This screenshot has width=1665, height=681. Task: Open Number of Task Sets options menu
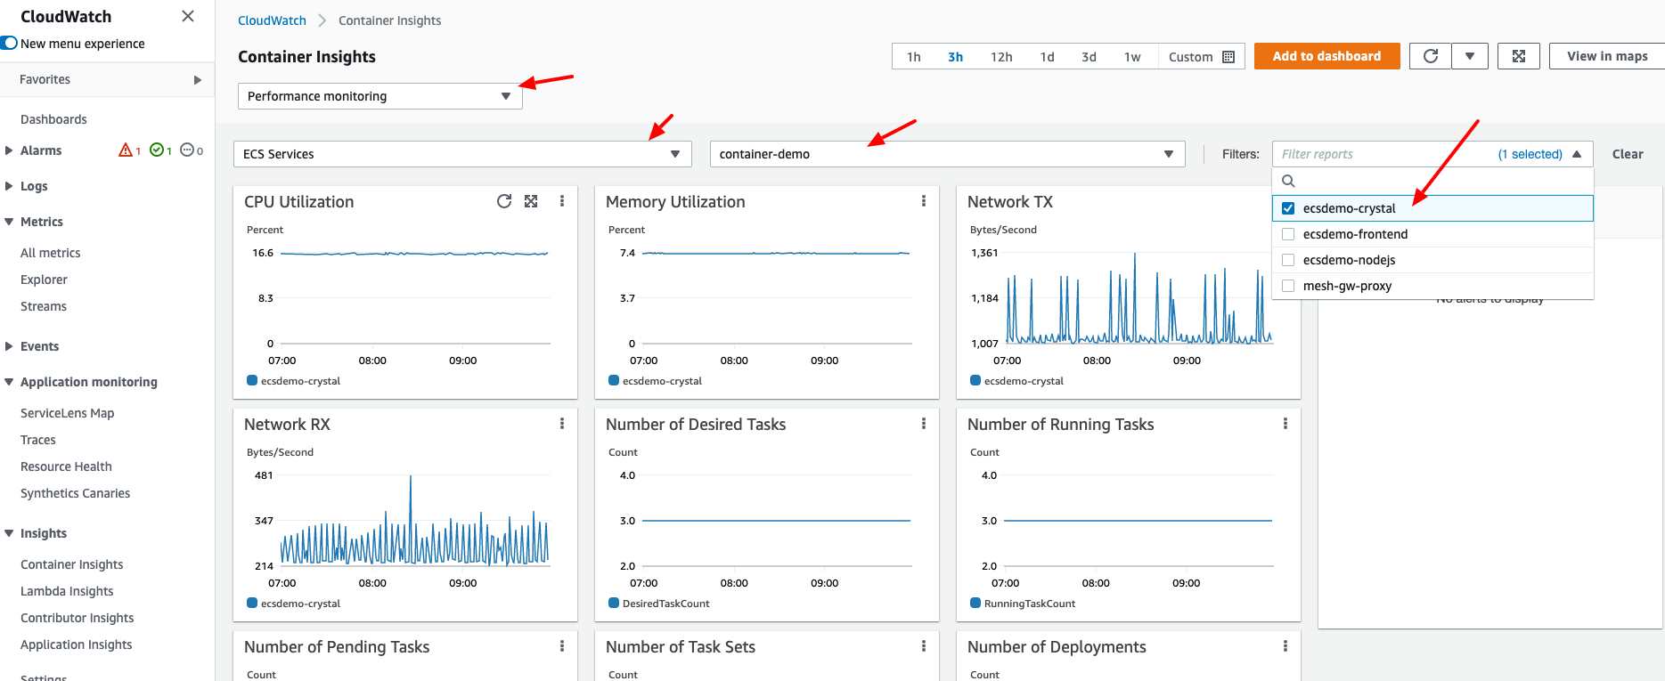pyautogui.click(x=924, y=646)
